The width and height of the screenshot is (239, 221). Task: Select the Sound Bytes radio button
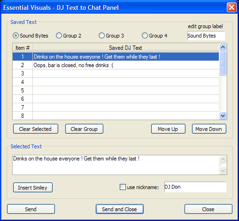click(x=15, y=36)
